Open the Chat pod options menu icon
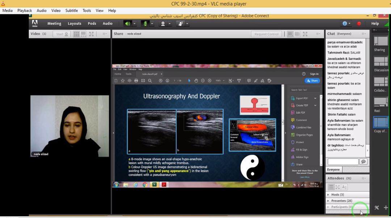This screenshot has width=391, height=218. [363, 34]
